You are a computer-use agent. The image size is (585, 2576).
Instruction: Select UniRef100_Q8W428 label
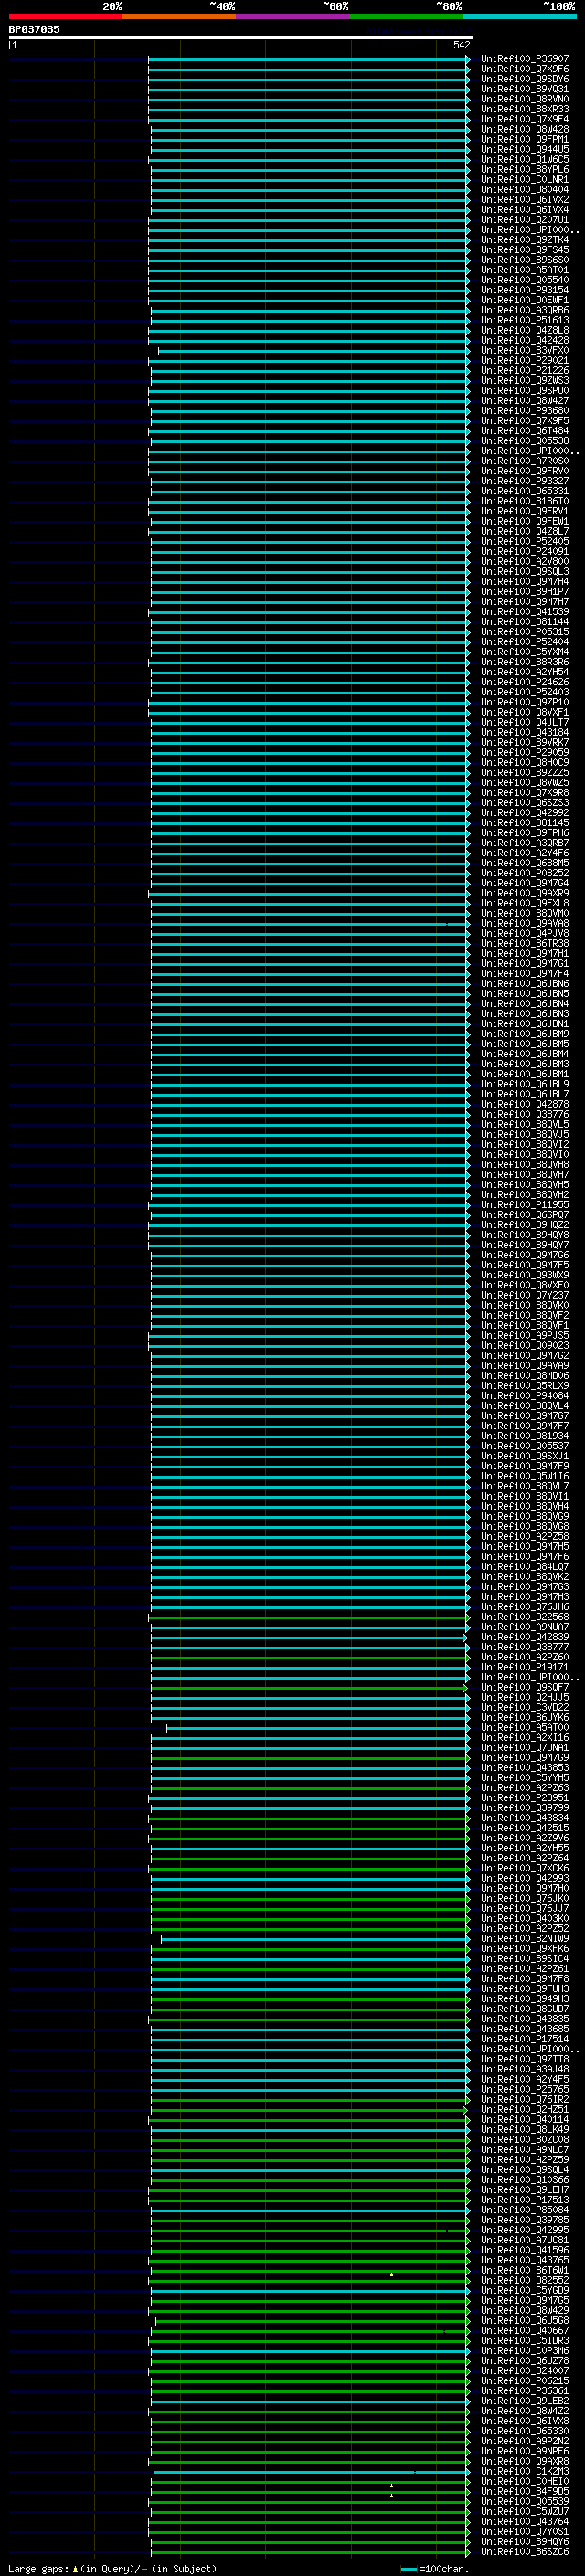point(524,129)
